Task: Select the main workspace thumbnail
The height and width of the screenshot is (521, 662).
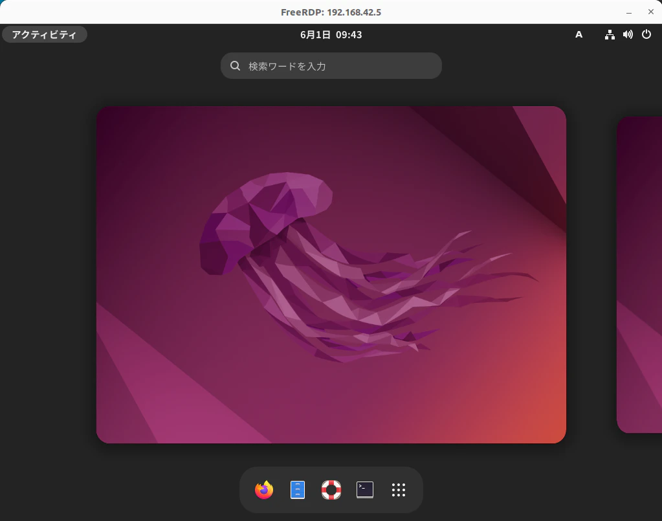Action: pos(331,275)
